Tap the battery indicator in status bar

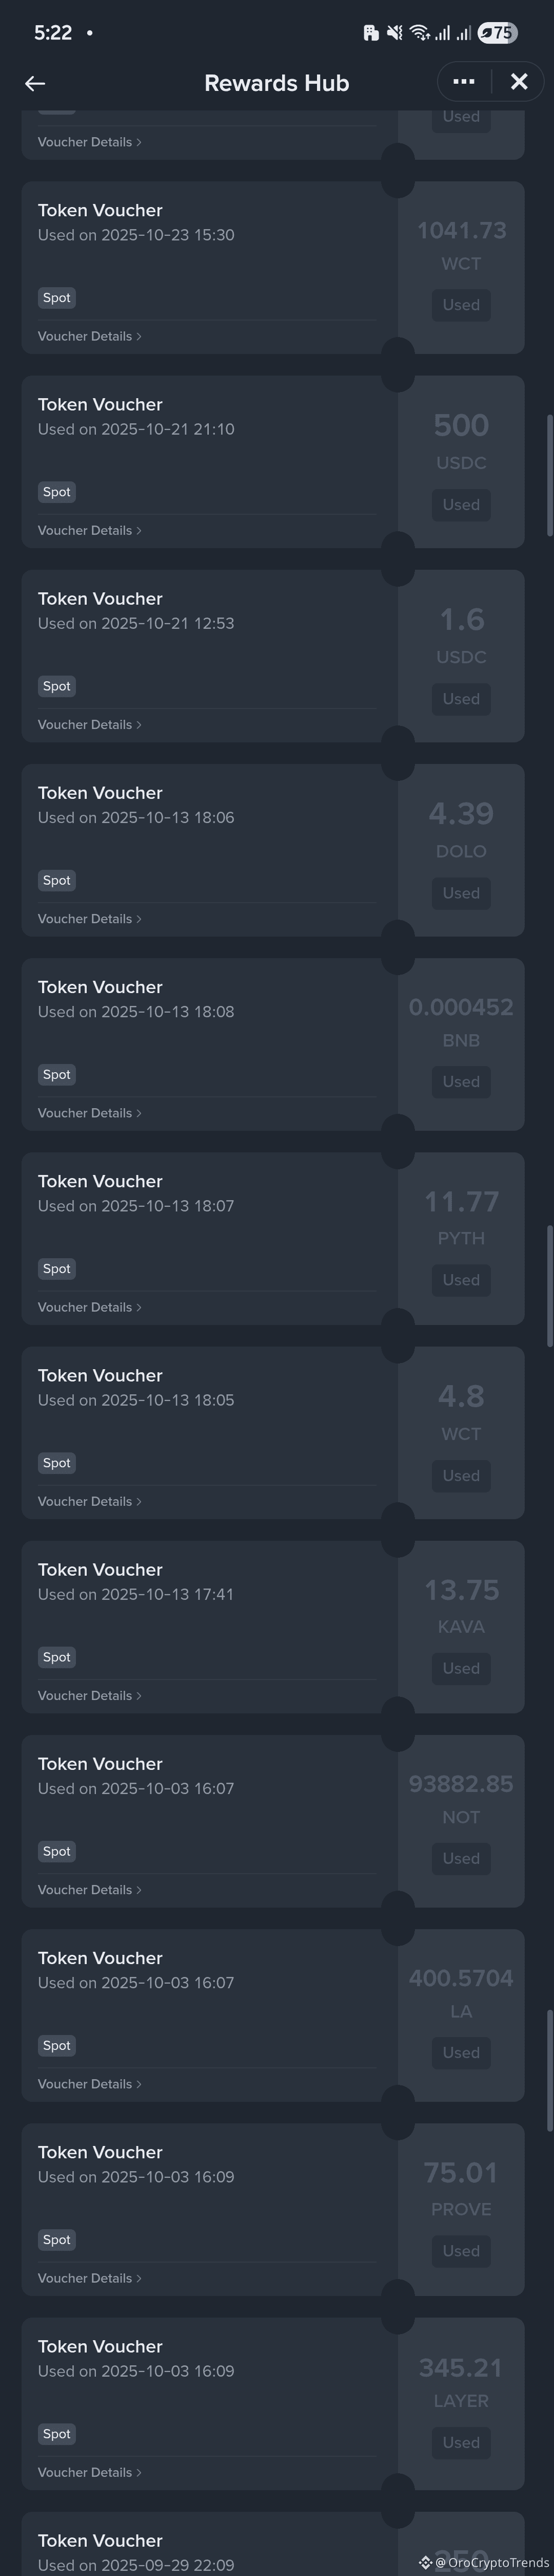pos(497,33)
